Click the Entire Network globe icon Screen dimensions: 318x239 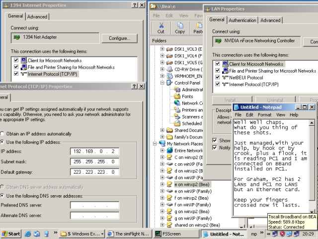[169, 150]
